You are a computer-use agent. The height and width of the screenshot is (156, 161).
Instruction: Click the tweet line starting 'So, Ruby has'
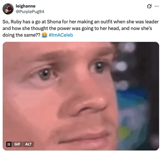pos(80,22)
